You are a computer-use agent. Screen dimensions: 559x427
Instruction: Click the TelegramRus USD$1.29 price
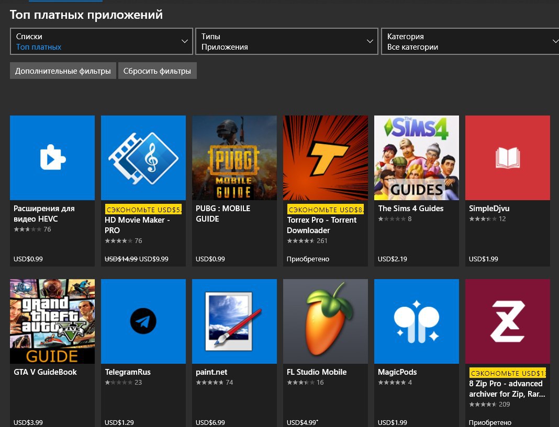pos(119,422)
